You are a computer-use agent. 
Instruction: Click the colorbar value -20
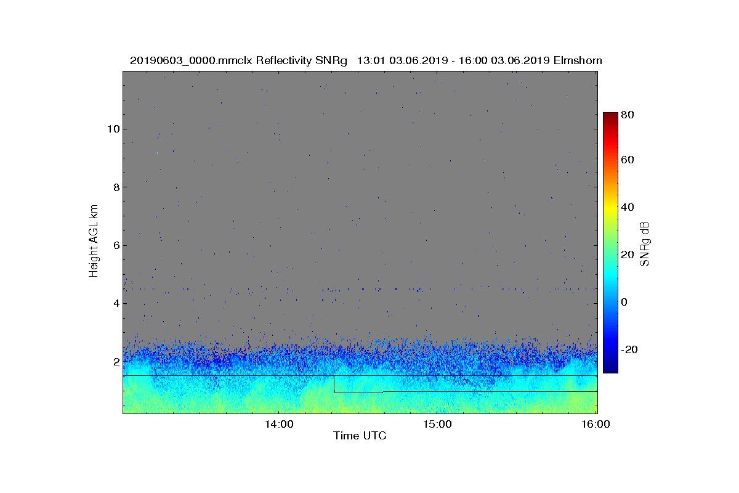[x=630, y=349]
